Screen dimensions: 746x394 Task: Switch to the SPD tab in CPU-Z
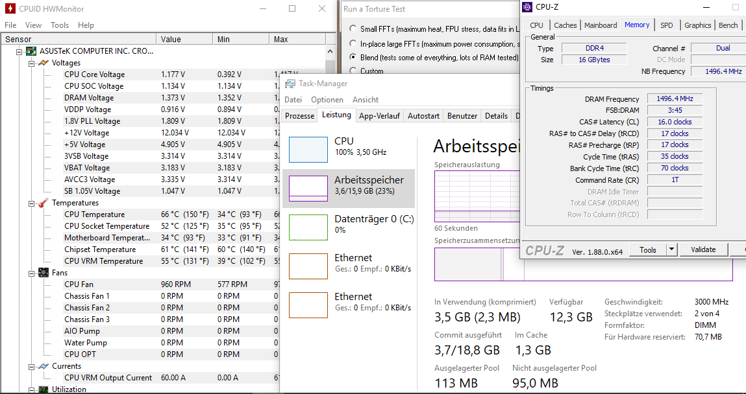pos(666,25)
